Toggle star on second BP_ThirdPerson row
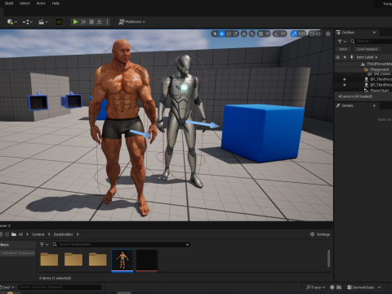 [345, 85]
